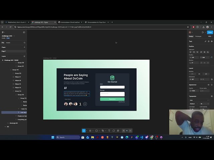The image size is (214, 160).
Task: Open the shape tool options arrow
Action: point(99,131)
